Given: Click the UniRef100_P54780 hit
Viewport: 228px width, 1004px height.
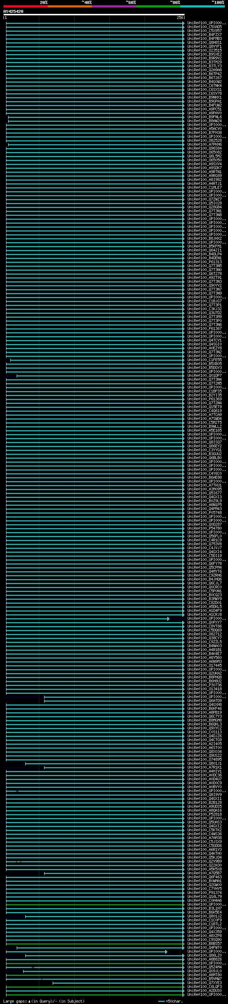Looking at the screenshot, I should pyautogui.click(x=204, y=529).
